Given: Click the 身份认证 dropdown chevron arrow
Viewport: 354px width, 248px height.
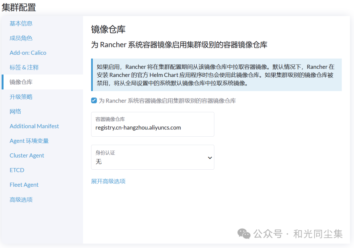Looking at the screenshot, I should 210,158.
